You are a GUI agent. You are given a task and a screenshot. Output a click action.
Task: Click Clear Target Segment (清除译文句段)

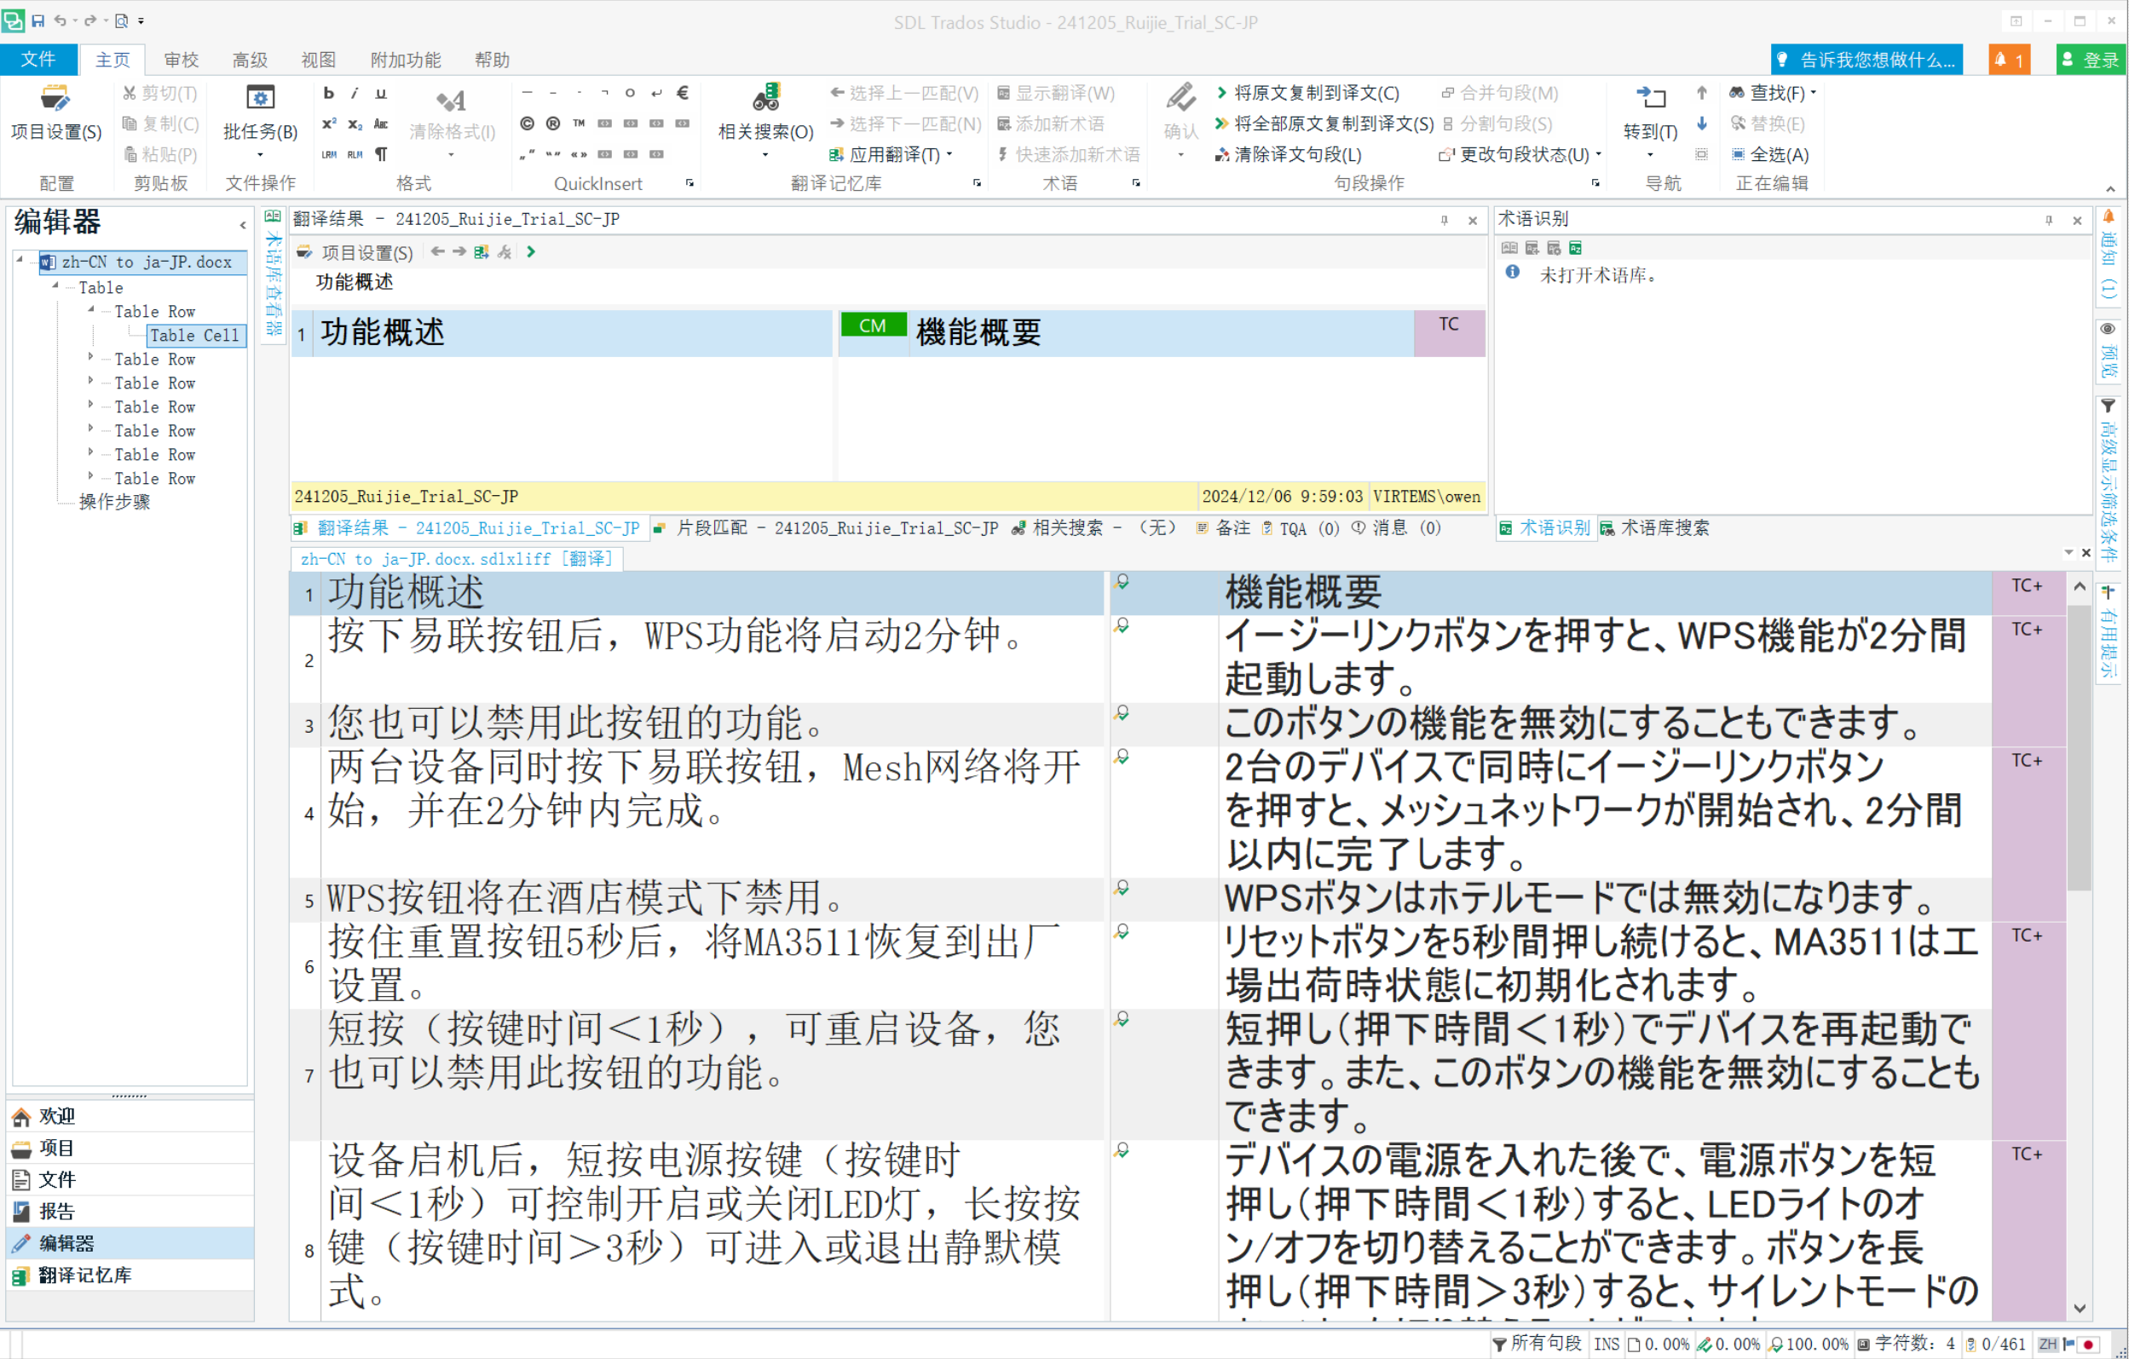tap(1288, 154)
